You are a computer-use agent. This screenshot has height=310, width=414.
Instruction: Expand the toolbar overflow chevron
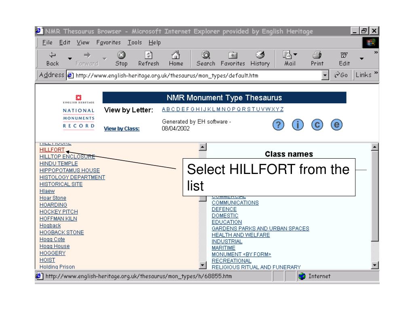376,52
